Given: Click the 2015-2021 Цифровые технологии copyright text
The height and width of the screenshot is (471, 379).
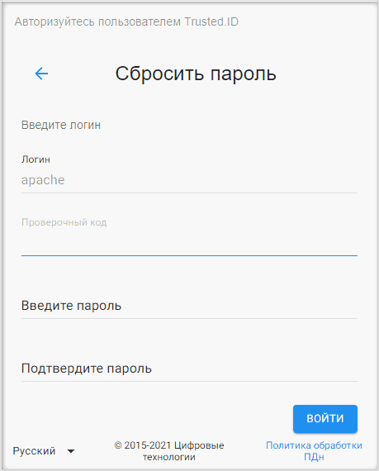Looking at the screenshot, I should pos(169,451).
